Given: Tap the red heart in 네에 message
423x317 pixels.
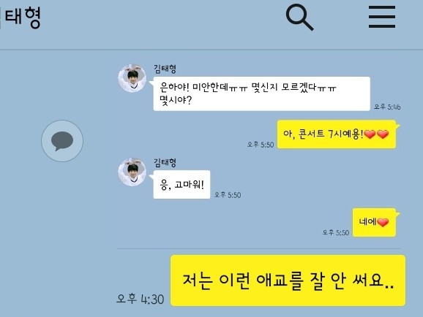Looking at the screenshot, I should [x=383, y=222].
